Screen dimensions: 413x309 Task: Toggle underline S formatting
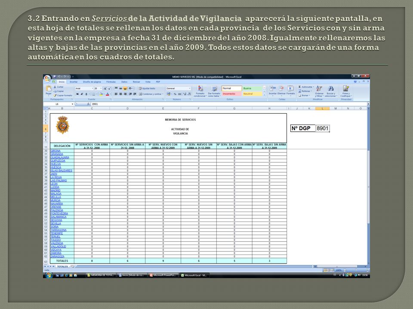click(86, 94)
